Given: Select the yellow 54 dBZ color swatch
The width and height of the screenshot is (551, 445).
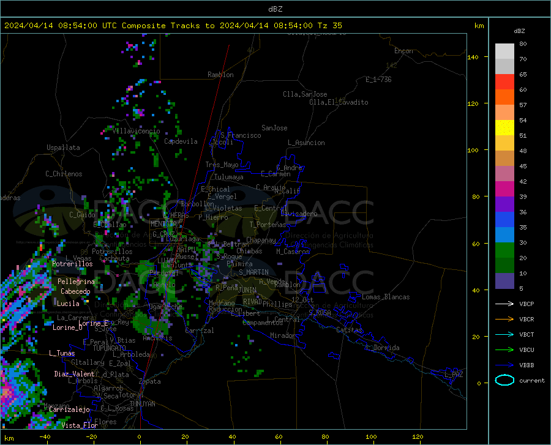Looking at the screenshot, I should [x=504, y=128].
